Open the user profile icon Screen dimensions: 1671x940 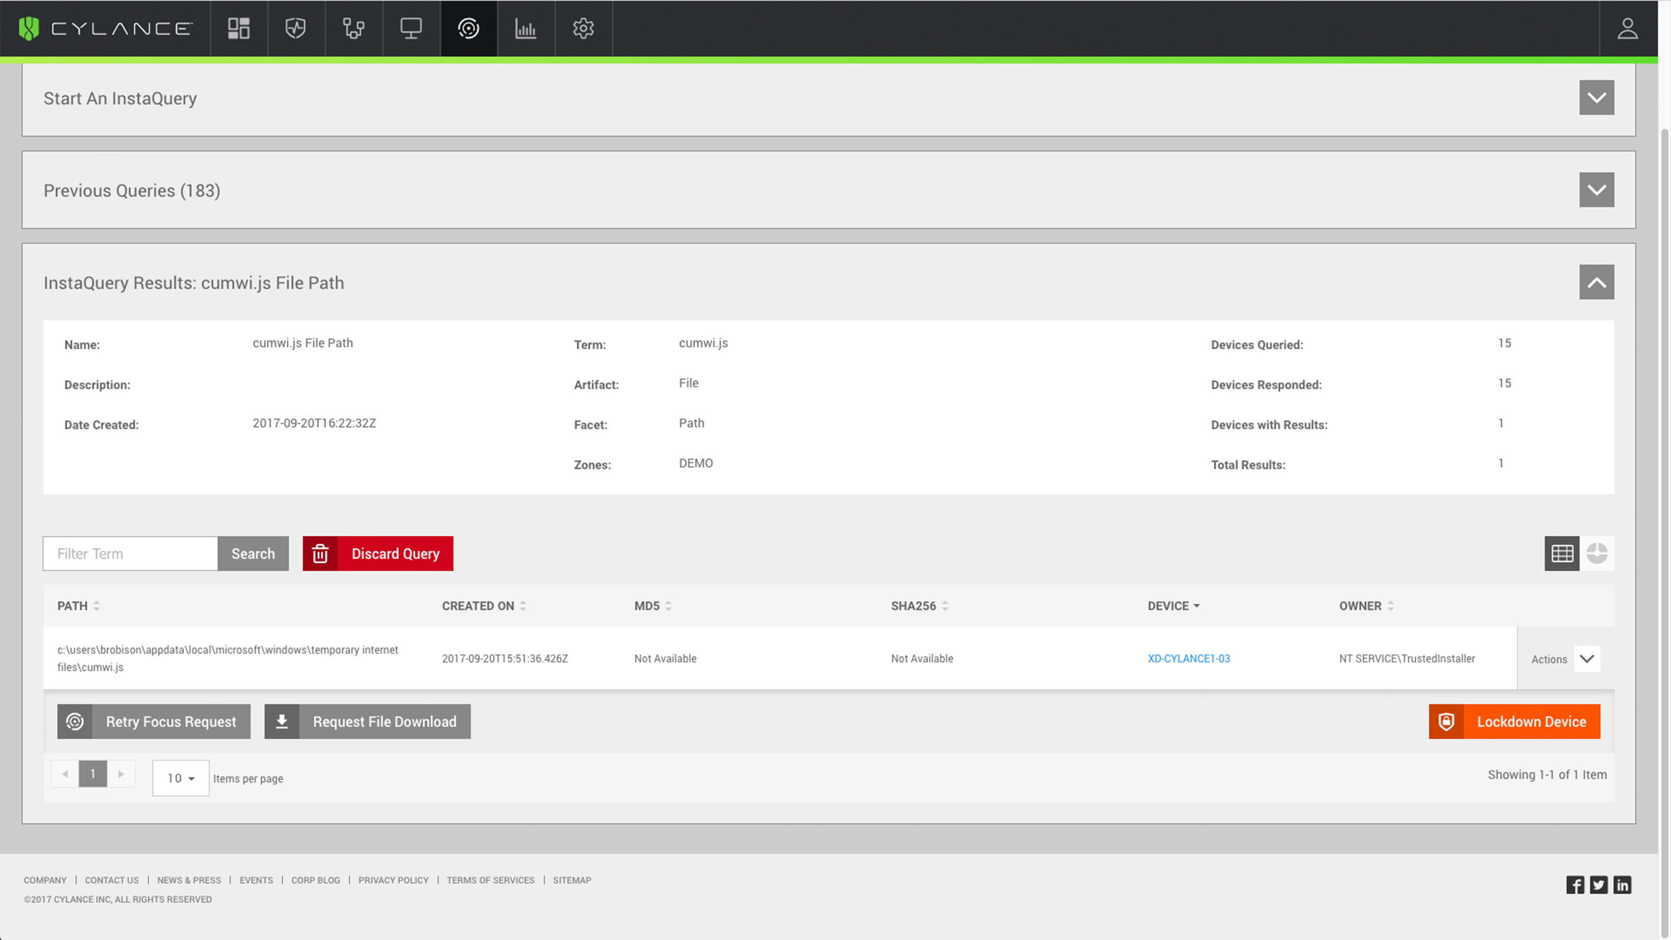pos(1628,28)
